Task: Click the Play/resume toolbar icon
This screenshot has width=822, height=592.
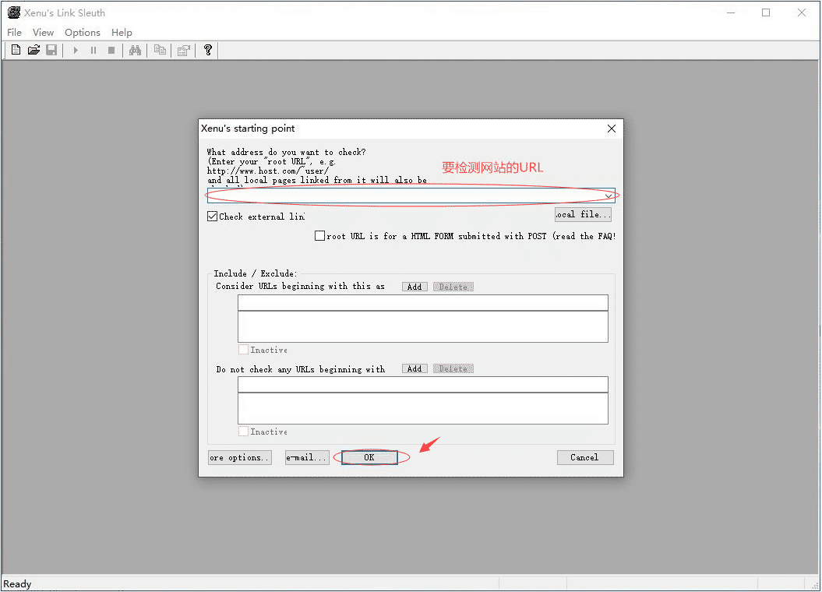Action: [76, 51]
